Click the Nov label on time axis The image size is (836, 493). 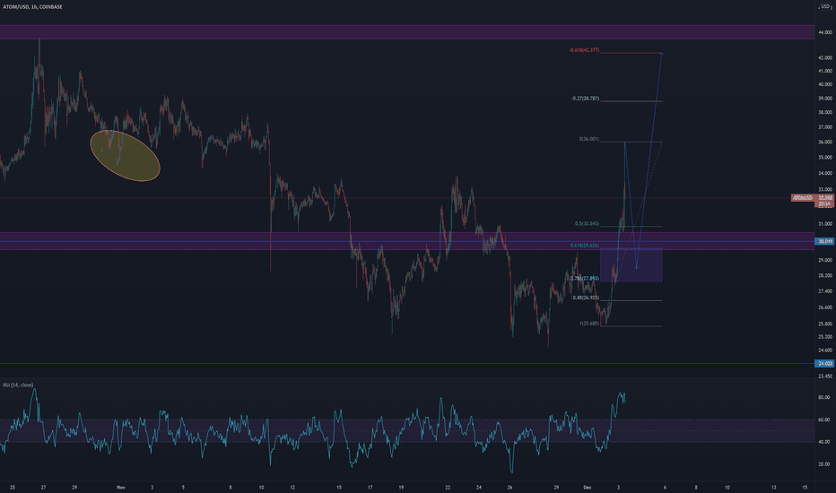pos(121,487)
